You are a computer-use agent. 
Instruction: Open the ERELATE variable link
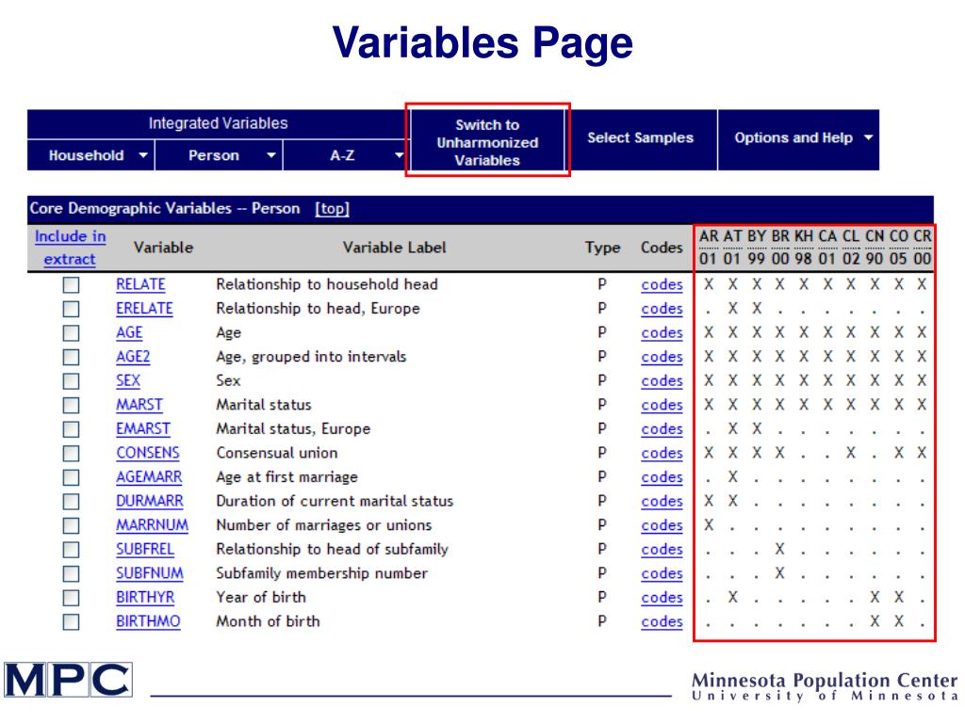(x=144, y=309)
